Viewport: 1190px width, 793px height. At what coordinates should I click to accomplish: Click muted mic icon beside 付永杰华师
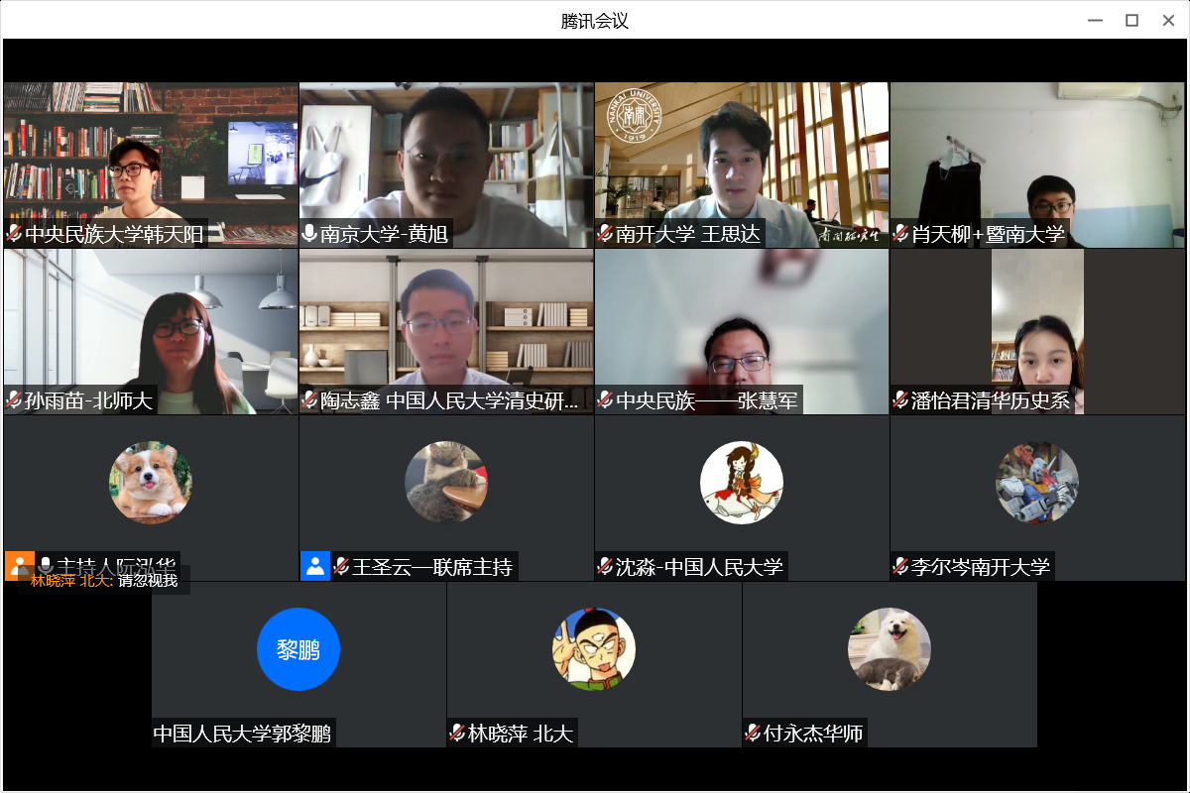[x=753, y=734]
